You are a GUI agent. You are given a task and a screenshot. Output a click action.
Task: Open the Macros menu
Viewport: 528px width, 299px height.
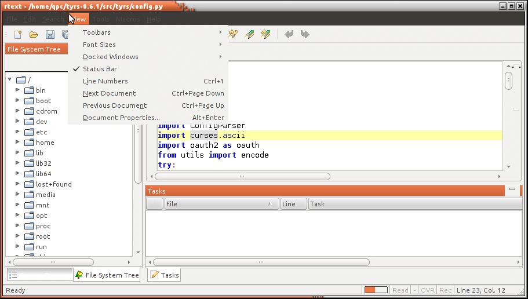tap(128, 19)
